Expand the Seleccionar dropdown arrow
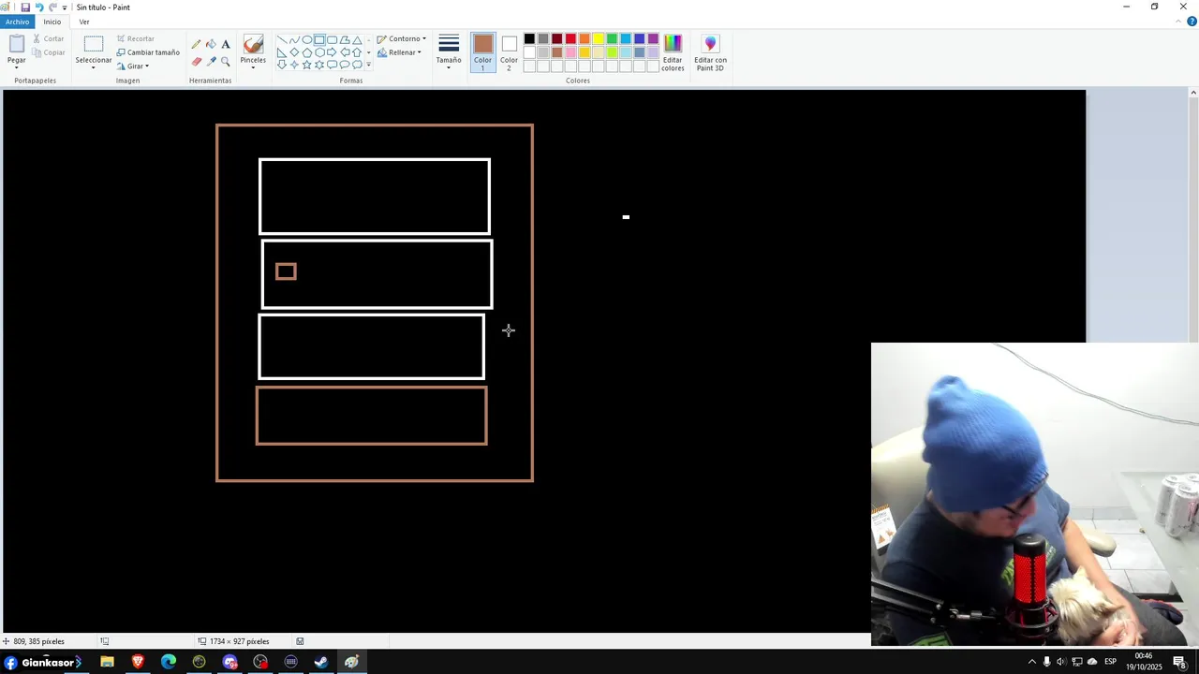Viewport: 1199px width, 674px height. (x=94, y=68)
